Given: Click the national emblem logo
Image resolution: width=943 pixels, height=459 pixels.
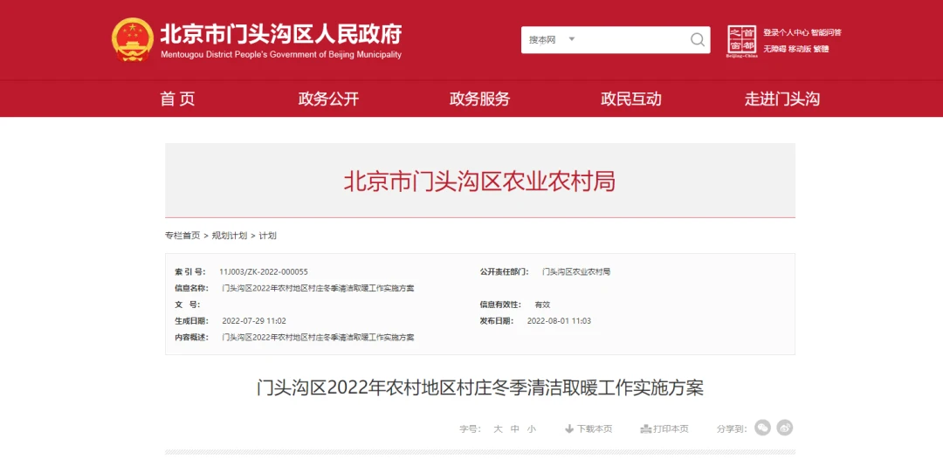Looking at the screenshot, I should pyautogui.click(x=133, y=40).
